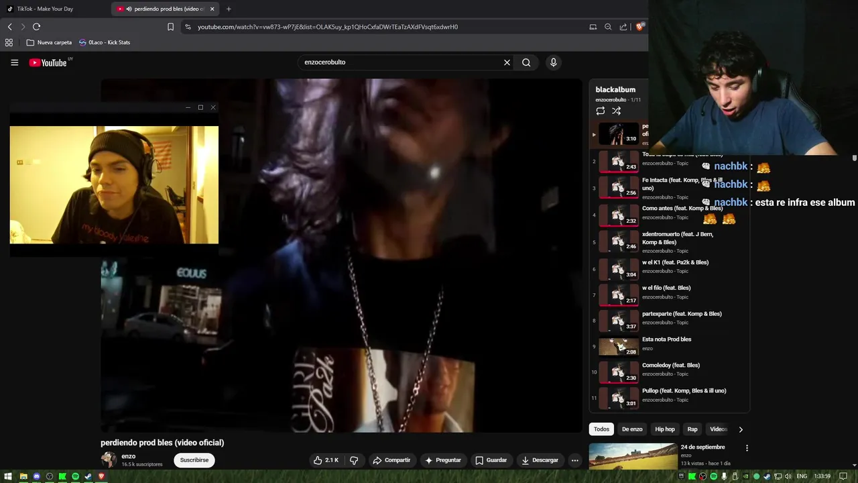Like the video (2.1 K)

pos(326,460)
